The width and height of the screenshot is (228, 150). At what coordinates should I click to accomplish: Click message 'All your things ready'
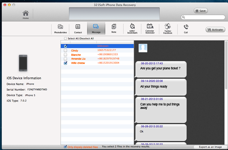tap(154, 86)
